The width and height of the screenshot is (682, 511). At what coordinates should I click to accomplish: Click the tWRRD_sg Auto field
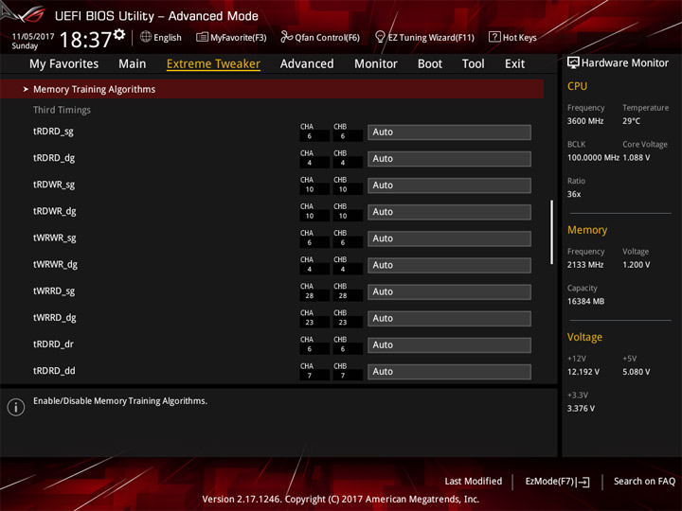coord(449,291)
